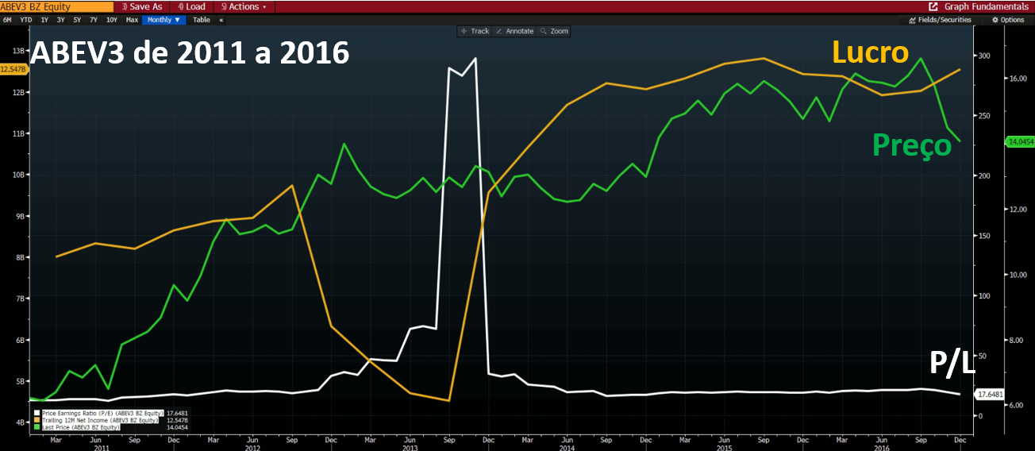The width and height of the screenshot is (1035, 451).
Task: Select the 3Y time range
Action: pyautogui.click(x=60, y=19)
